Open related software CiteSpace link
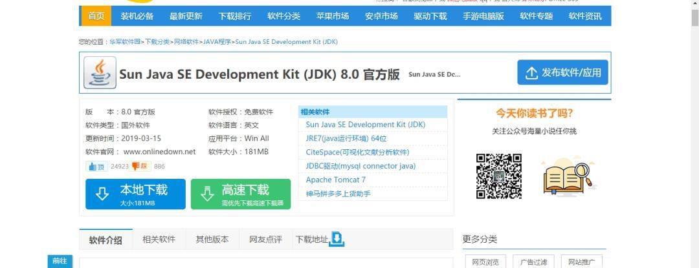 pos(357,152)
